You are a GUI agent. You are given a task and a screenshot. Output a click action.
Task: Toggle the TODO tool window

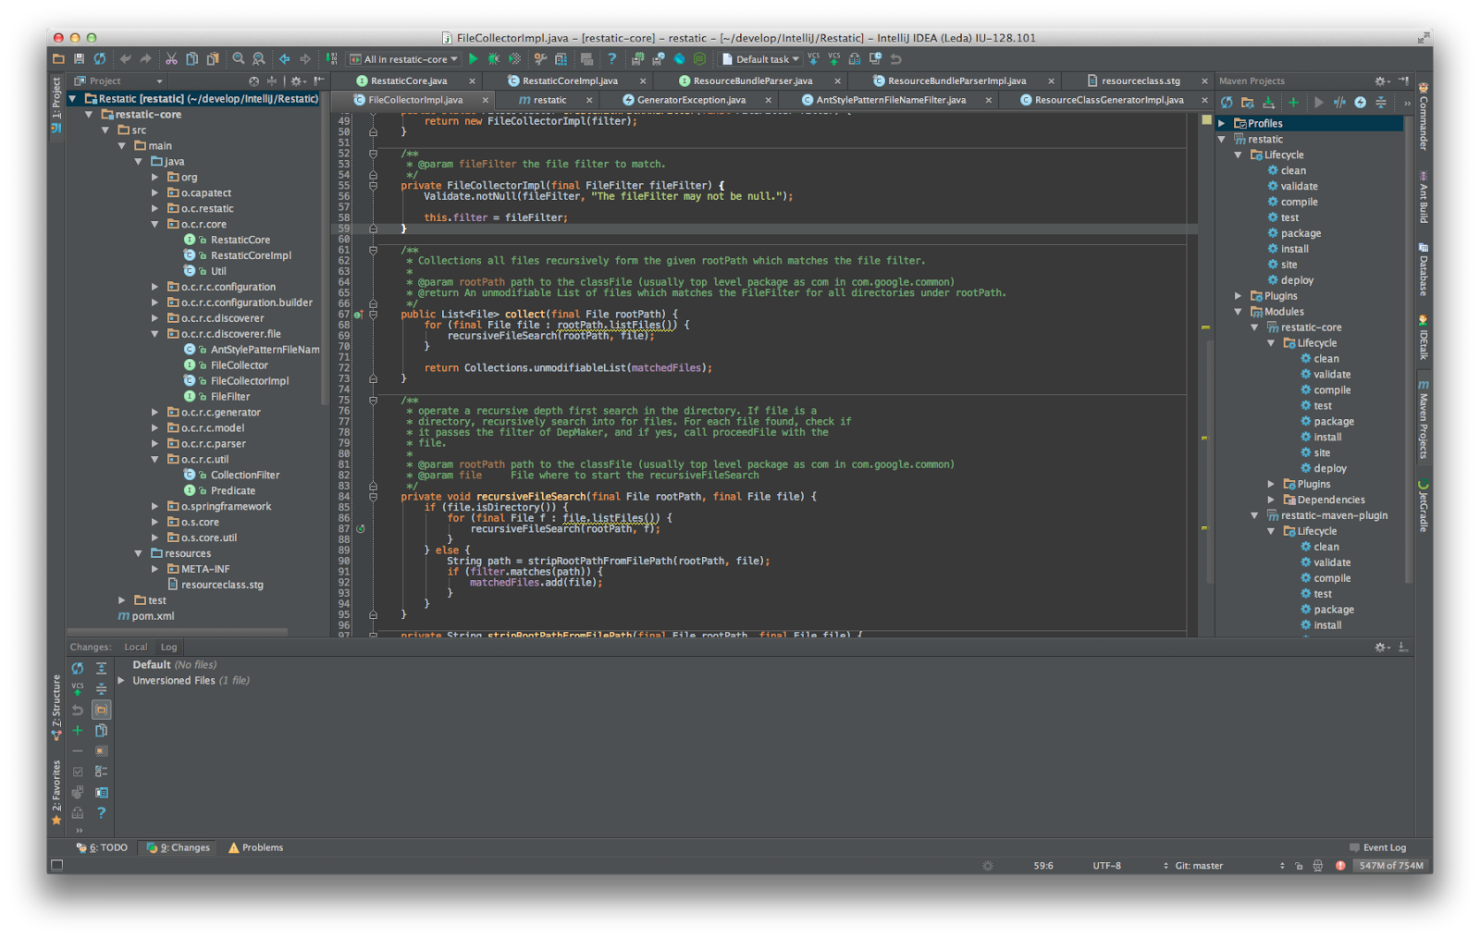click(101, 846)
